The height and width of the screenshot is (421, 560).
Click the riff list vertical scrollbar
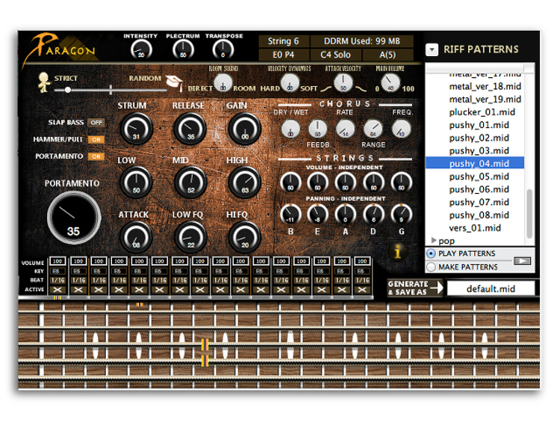pyautogui.click(x=529, y=213)
